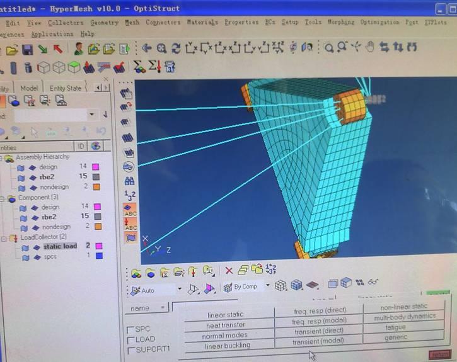The width and height of the screenshot is (457, 362).
Task: Open the User Profiles person icon
Action: coord(78,48)
